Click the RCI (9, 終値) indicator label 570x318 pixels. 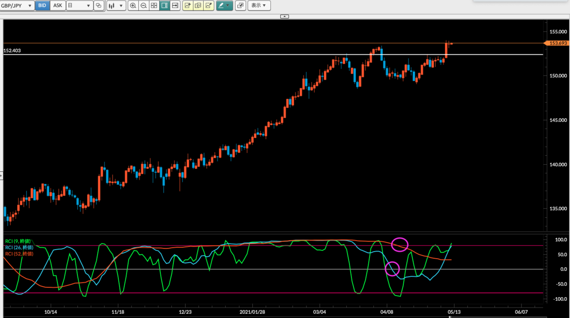coord(19,242)
